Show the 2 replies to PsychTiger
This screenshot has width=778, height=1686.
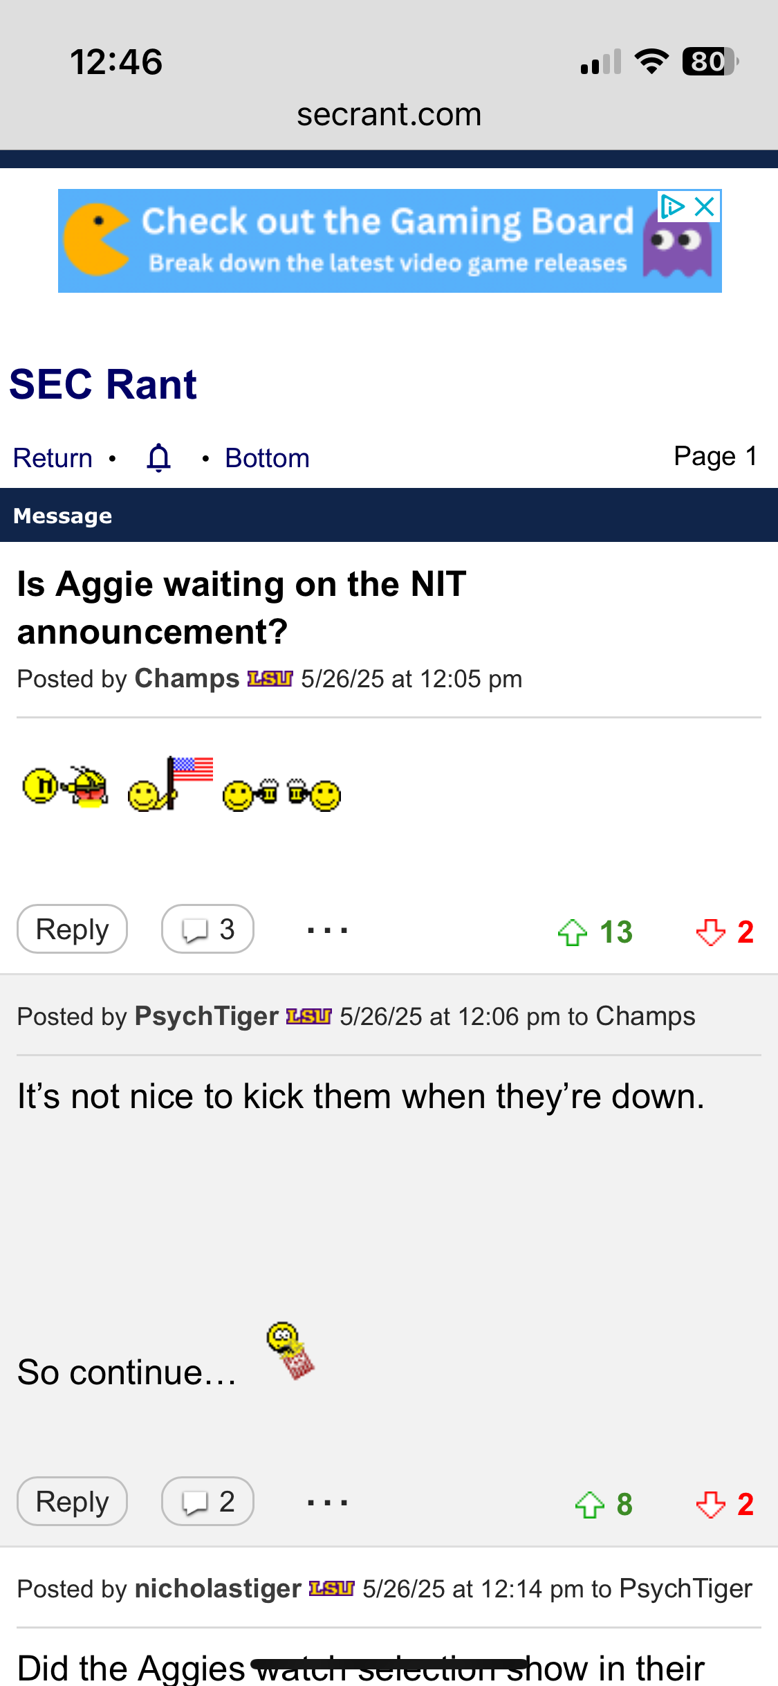click(x=207, y=1501)
